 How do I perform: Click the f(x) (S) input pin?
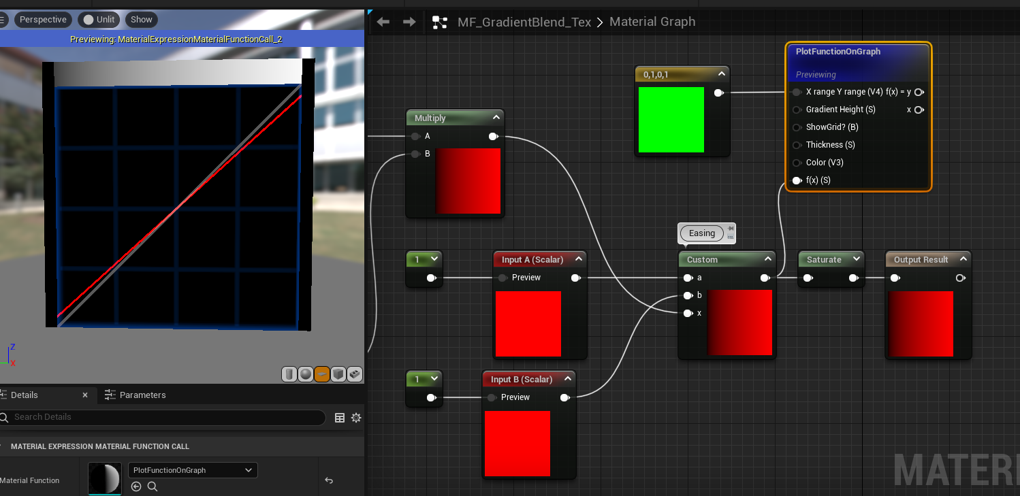(797, 180)
